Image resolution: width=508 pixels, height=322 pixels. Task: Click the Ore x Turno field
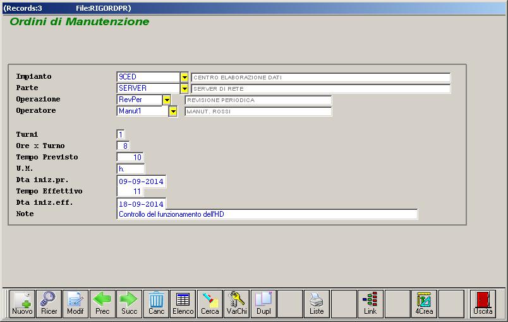[x=123, y=146]
